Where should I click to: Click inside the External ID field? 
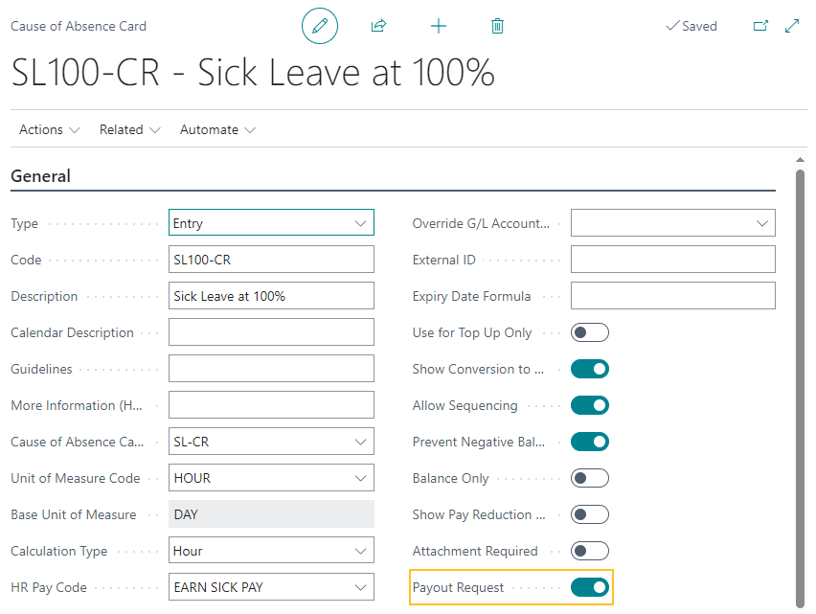click(673, 259)
